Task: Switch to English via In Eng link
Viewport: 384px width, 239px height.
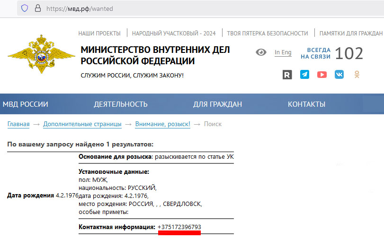Action: (x=283, y=52)
